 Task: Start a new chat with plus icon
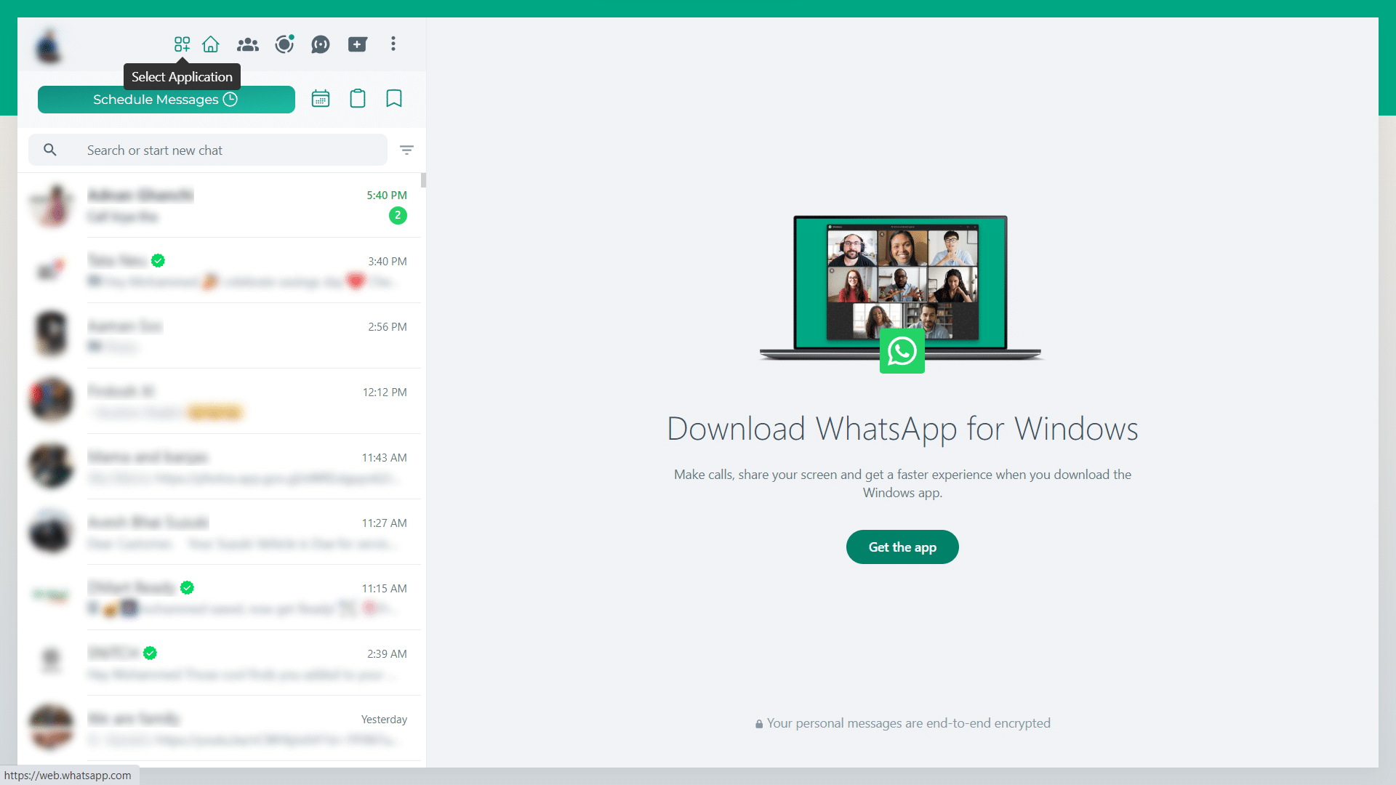click(x=357, y=44)
